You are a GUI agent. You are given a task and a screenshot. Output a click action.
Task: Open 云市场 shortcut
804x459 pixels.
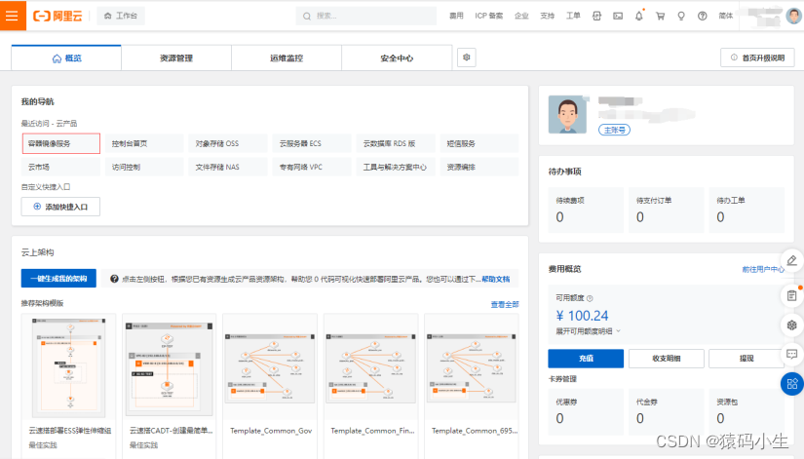pos(61,168)
